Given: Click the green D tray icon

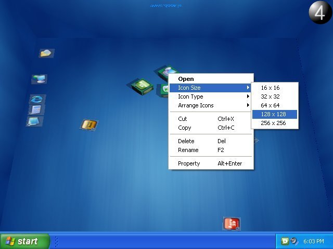Looking at the screenshot, I should coord(285,241).
